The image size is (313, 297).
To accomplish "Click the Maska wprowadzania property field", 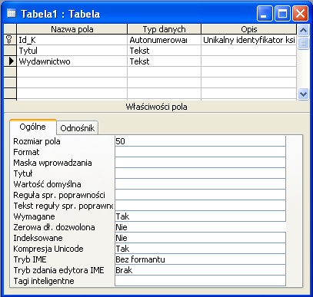I will (x=200, y=163).
